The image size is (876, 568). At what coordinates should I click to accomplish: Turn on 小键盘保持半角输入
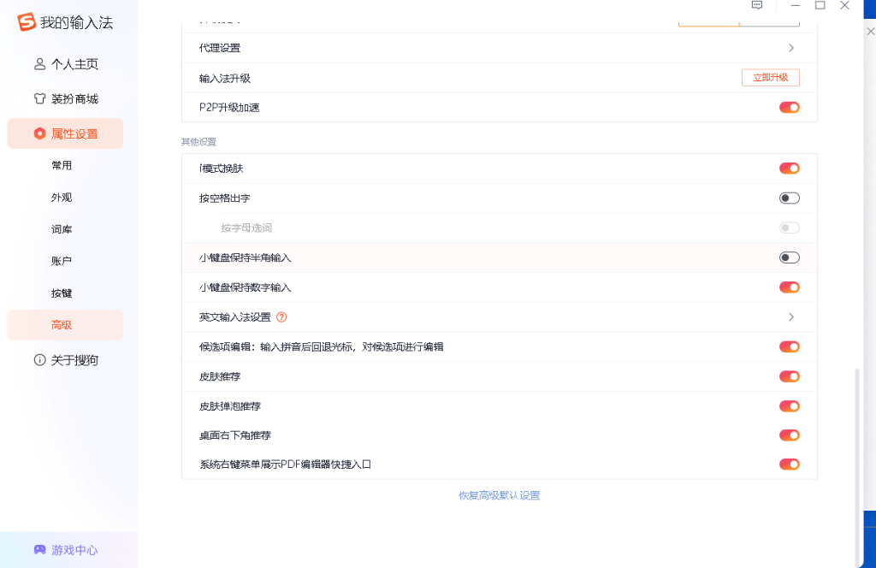pos(789,257)
